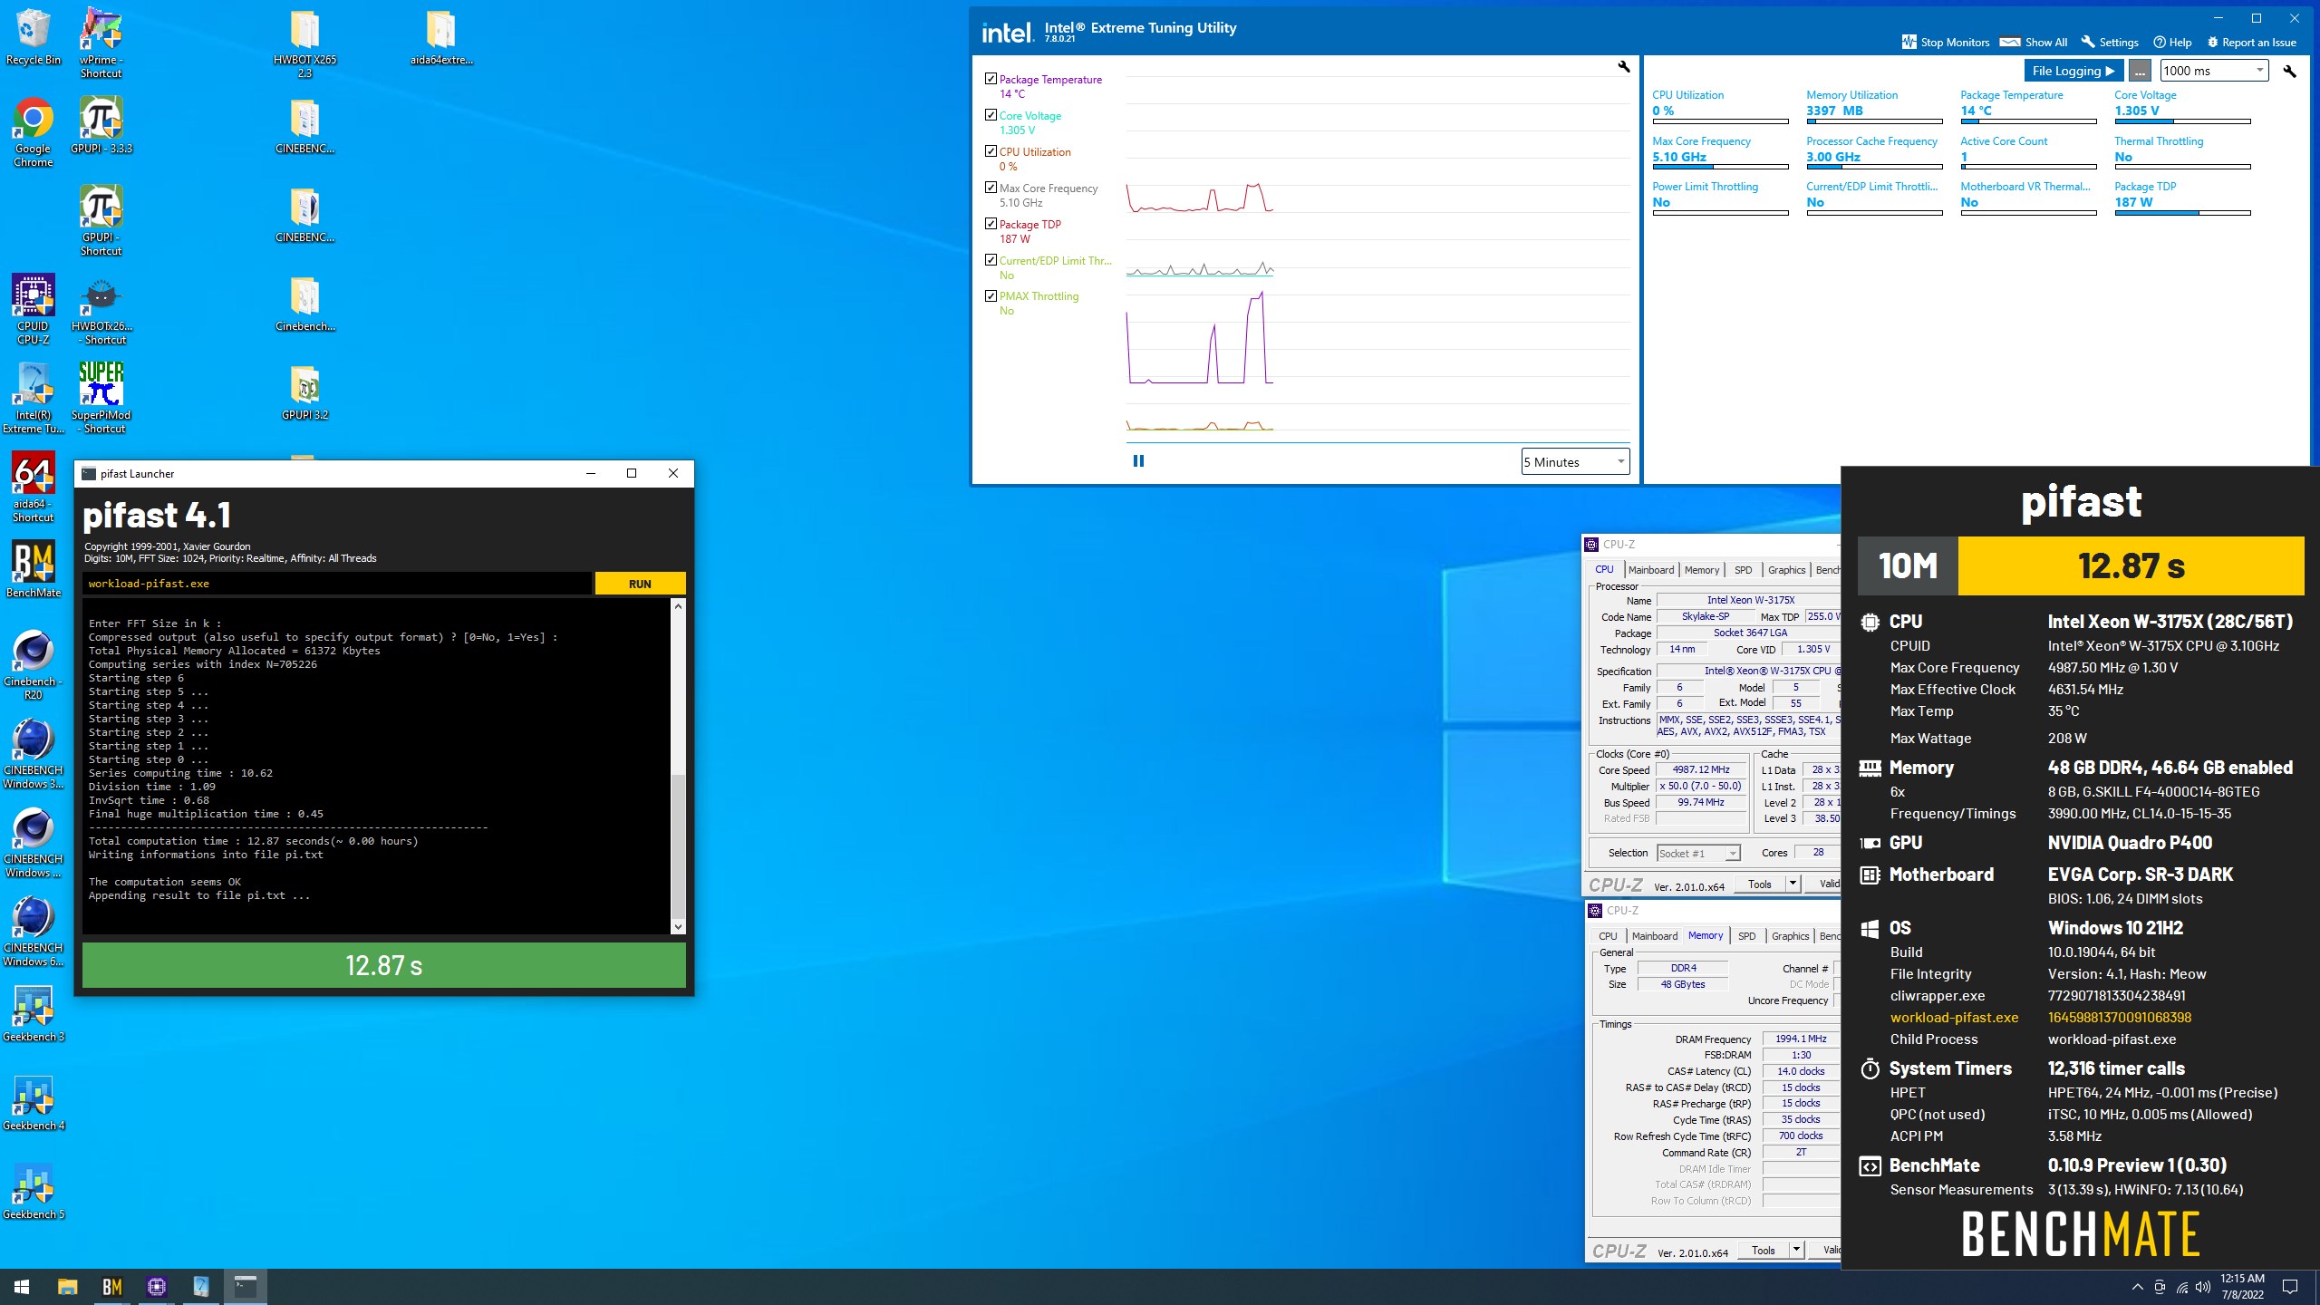Image resolution: width=2320 pixels, height=1305 pixels.
Task: Uncheck Core Voltage monitor checkbox
Action: pyautogui.click(x=991, y=115)
